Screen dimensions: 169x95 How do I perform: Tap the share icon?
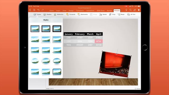[x=135, y=10]
